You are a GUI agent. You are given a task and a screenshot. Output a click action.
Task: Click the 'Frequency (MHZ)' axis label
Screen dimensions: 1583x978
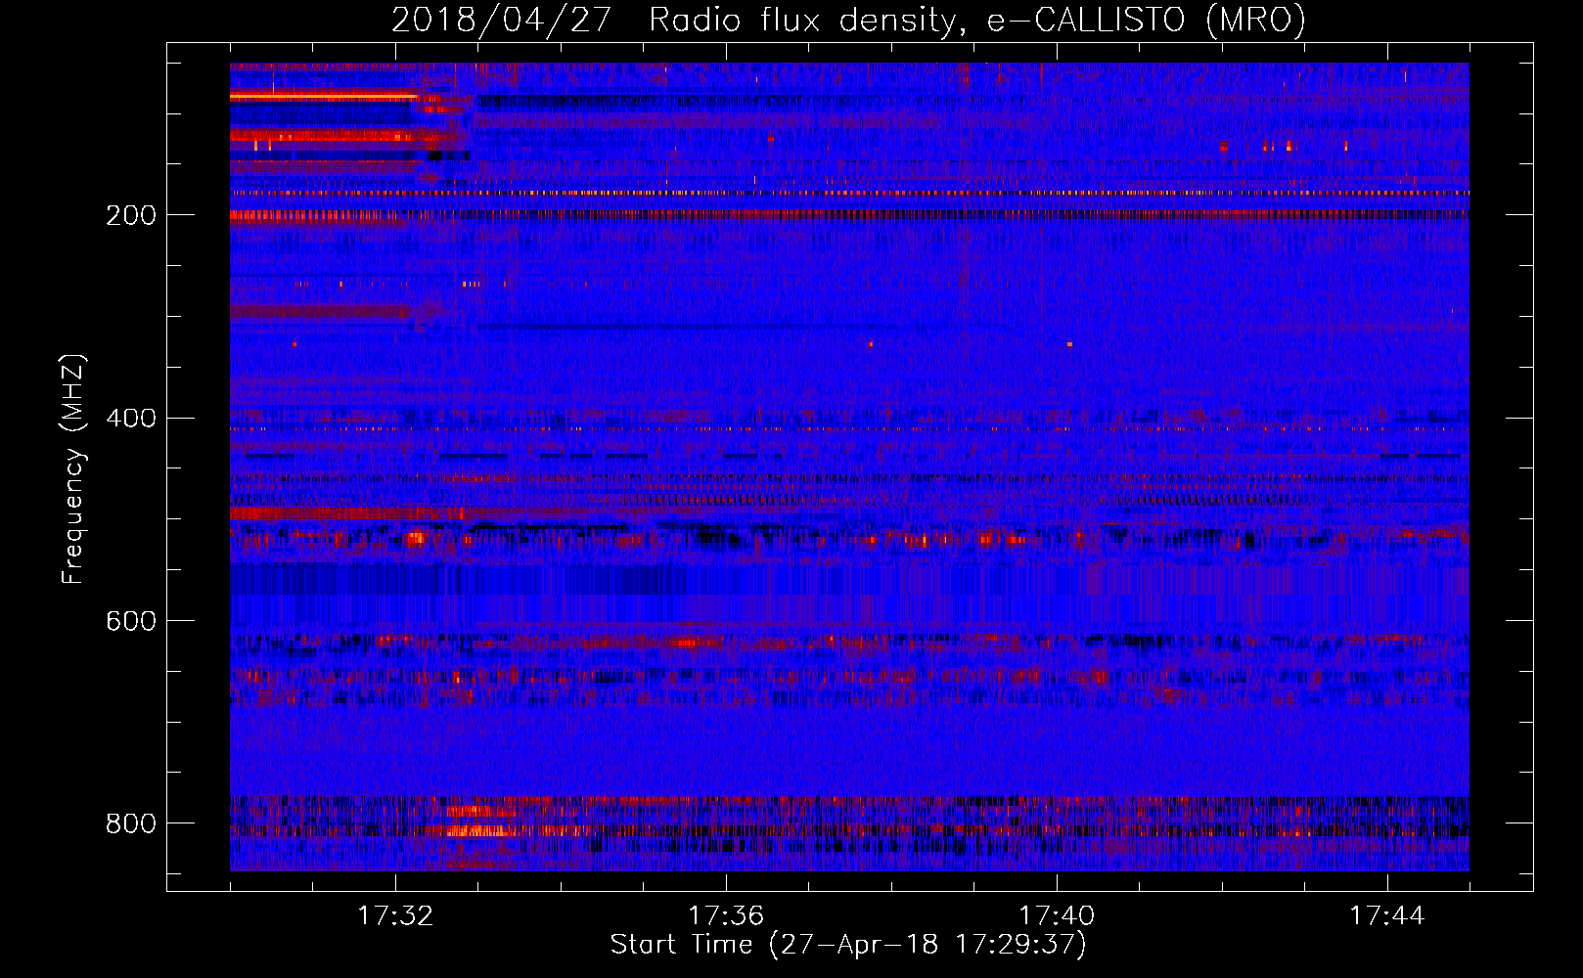tap(73, 469)
